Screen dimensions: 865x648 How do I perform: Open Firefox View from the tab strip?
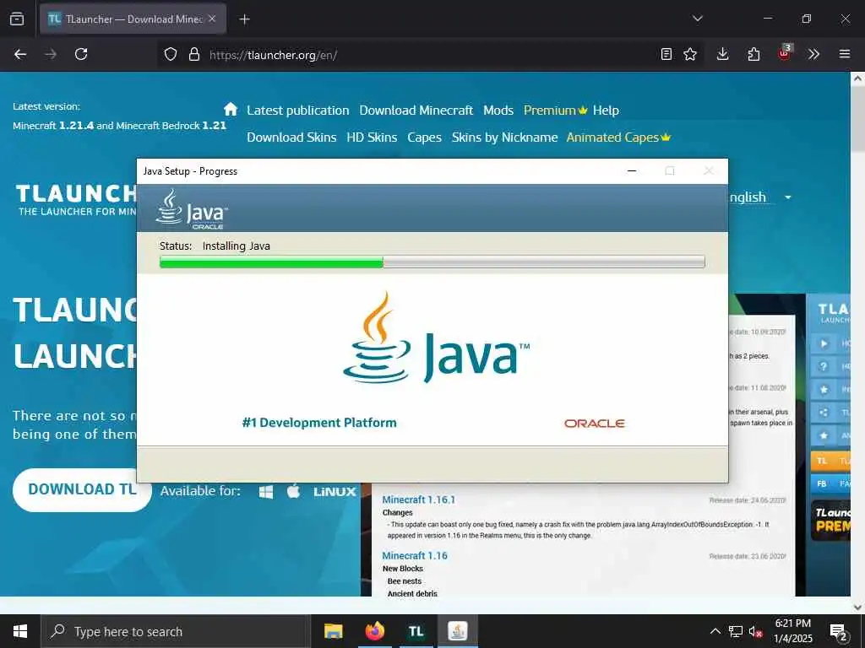[x=17, y=19]
